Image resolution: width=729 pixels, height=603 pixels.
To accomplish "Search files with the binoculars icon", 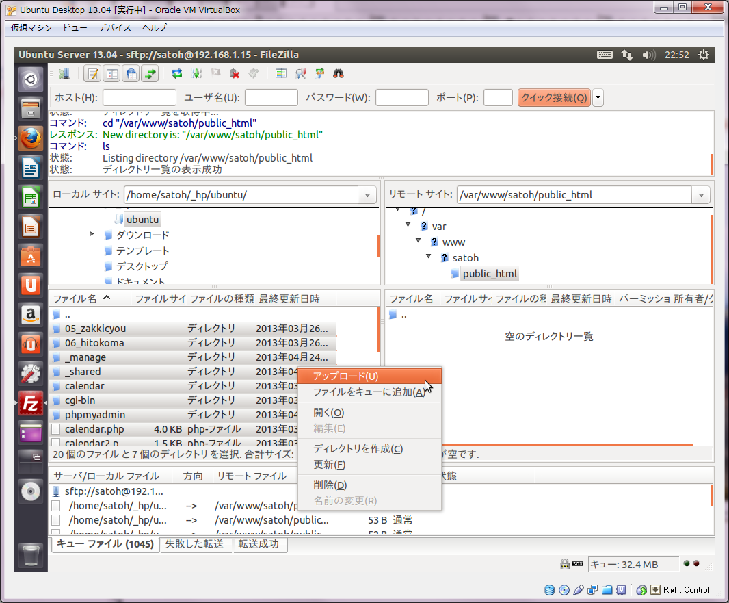I will (x=339, y=73).
